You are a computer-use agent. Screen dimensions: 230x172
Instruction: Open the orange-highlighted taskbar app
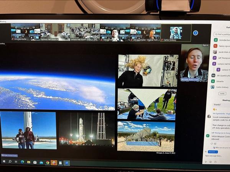54,163
